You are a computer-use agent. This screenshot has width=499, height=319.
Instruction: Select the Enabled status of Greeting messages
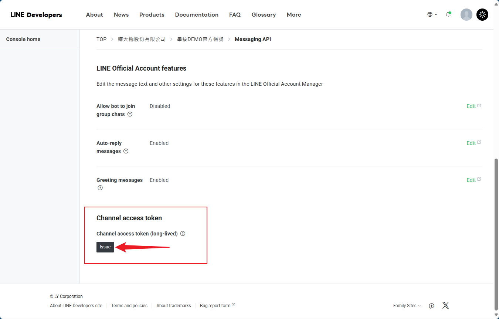click(x=159, y=180)
